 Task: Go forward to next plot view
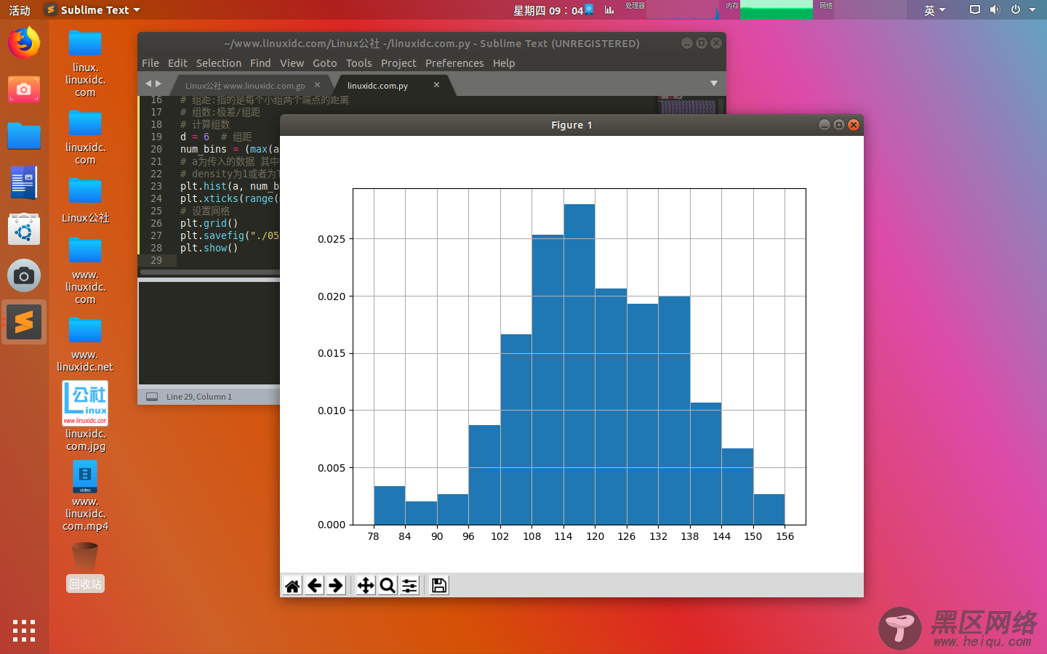[336, 586]
